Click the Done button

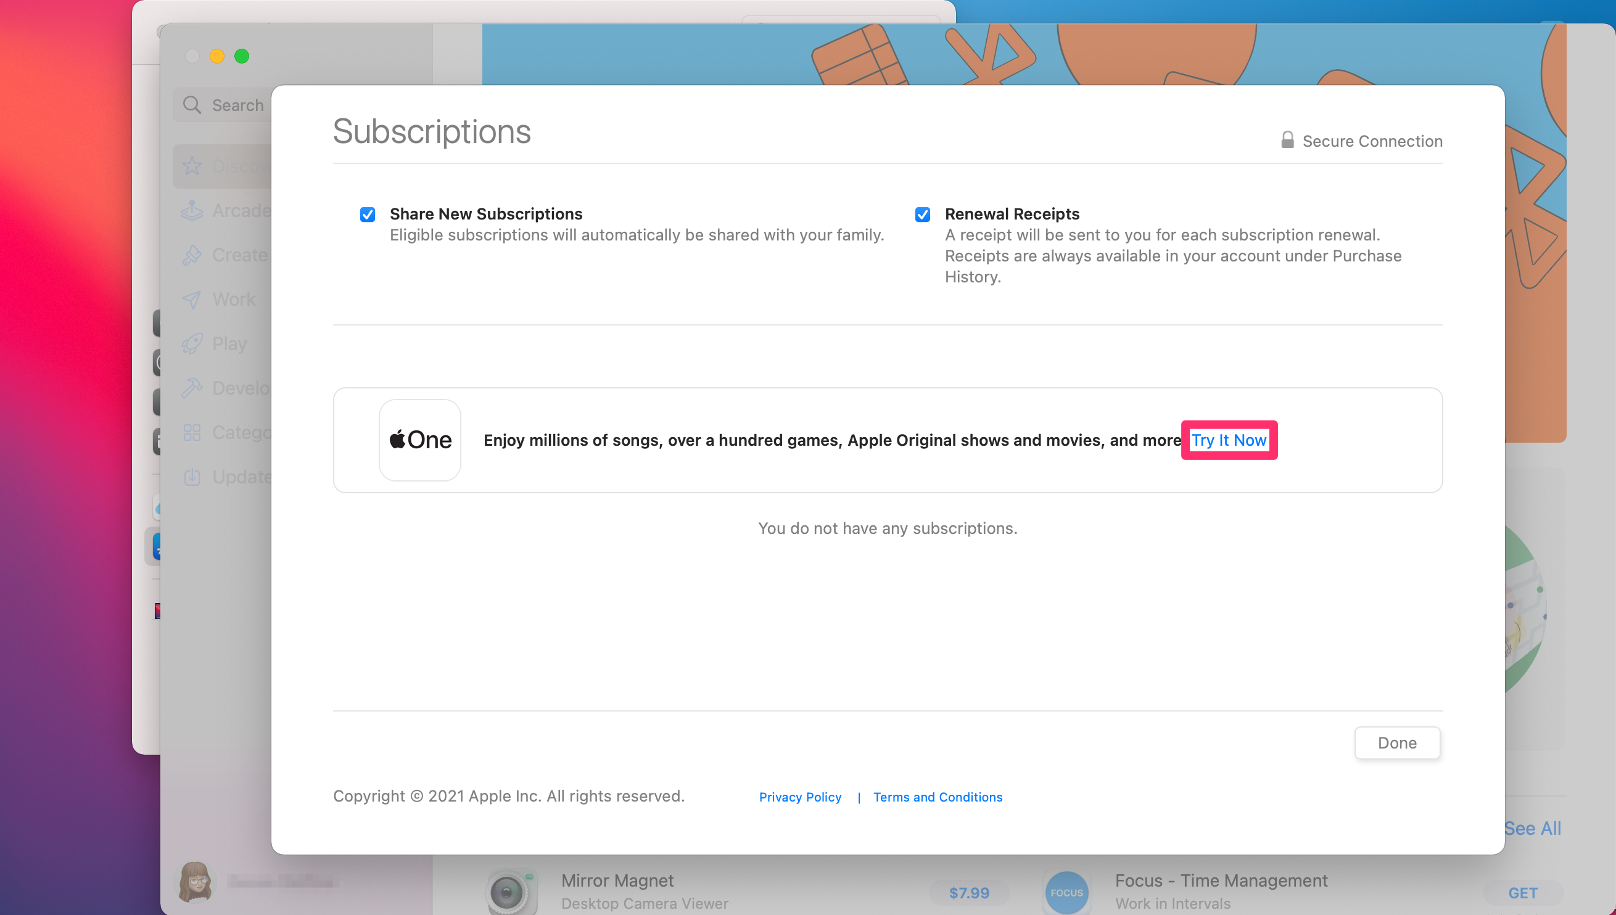(1397, 743)
